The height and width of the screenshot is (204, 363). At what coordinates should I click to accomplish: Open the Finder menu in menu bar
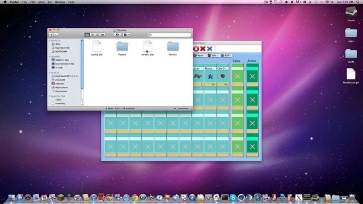click(14, 2)
